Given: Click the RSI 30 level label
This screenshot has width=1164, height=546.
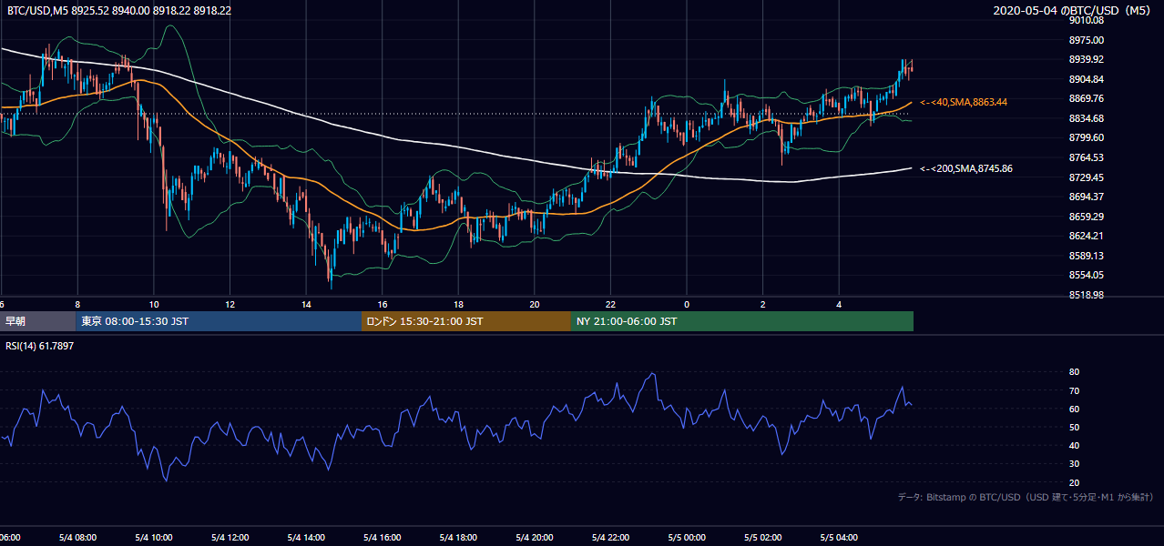Looking at the screenshot, I should click(x=1074, y=464).
